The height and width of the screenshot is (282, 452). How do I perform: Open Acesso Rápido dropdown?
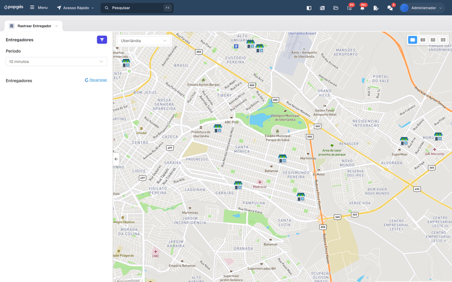point(75,8)
